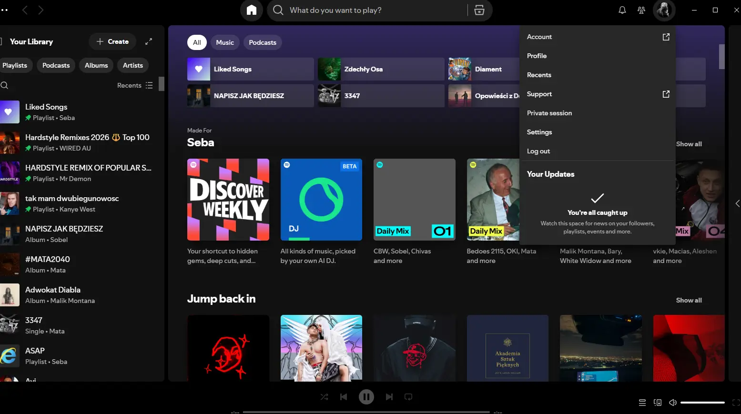This screenshot has height=414, width=741.
Task: Open Account from the user menu
Action: (x=598, y=37)
